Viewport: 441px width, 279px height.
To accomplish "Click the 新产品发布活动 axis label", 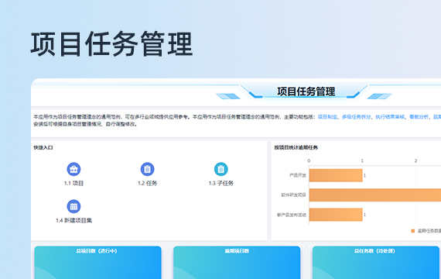I will click(x=292, y=215).
